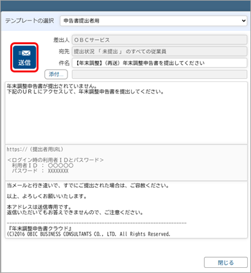Click the 本アドレスは送信専用です。 line
This screenshot has width=251, height=273.
point(39,207)
